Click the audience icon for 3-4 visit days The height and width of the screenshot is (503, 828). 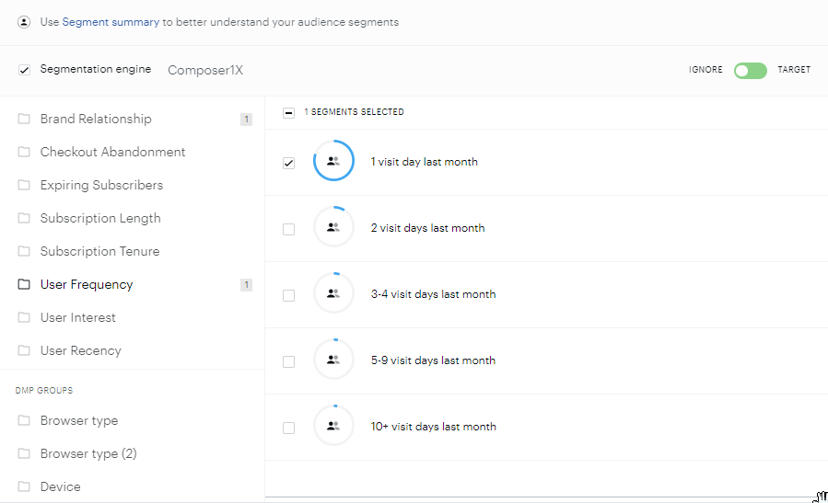point(333,293)
